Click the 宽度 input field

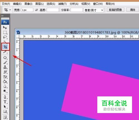point(27,10)
